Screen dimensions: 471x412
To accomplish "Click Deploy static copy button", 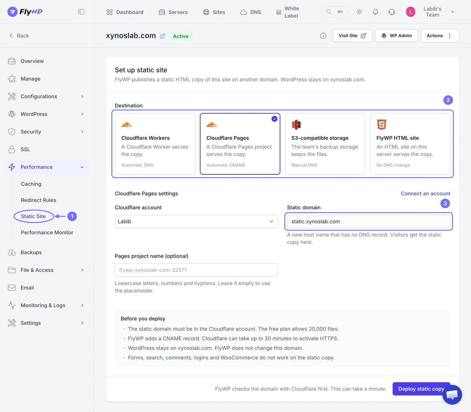I will click(x=421, y=389).
